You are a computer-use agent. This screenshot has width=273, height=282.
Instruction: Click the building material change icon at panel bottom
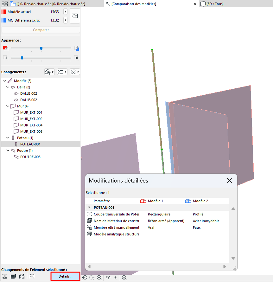point(13,276)
